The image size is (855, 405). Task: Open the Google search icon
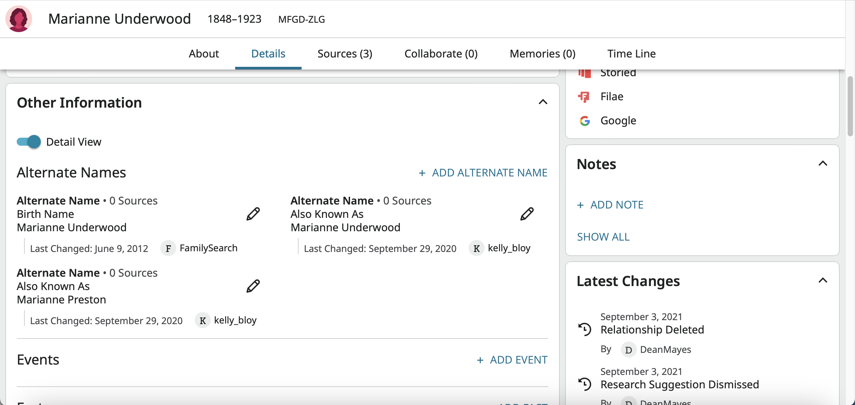(584, 121)
